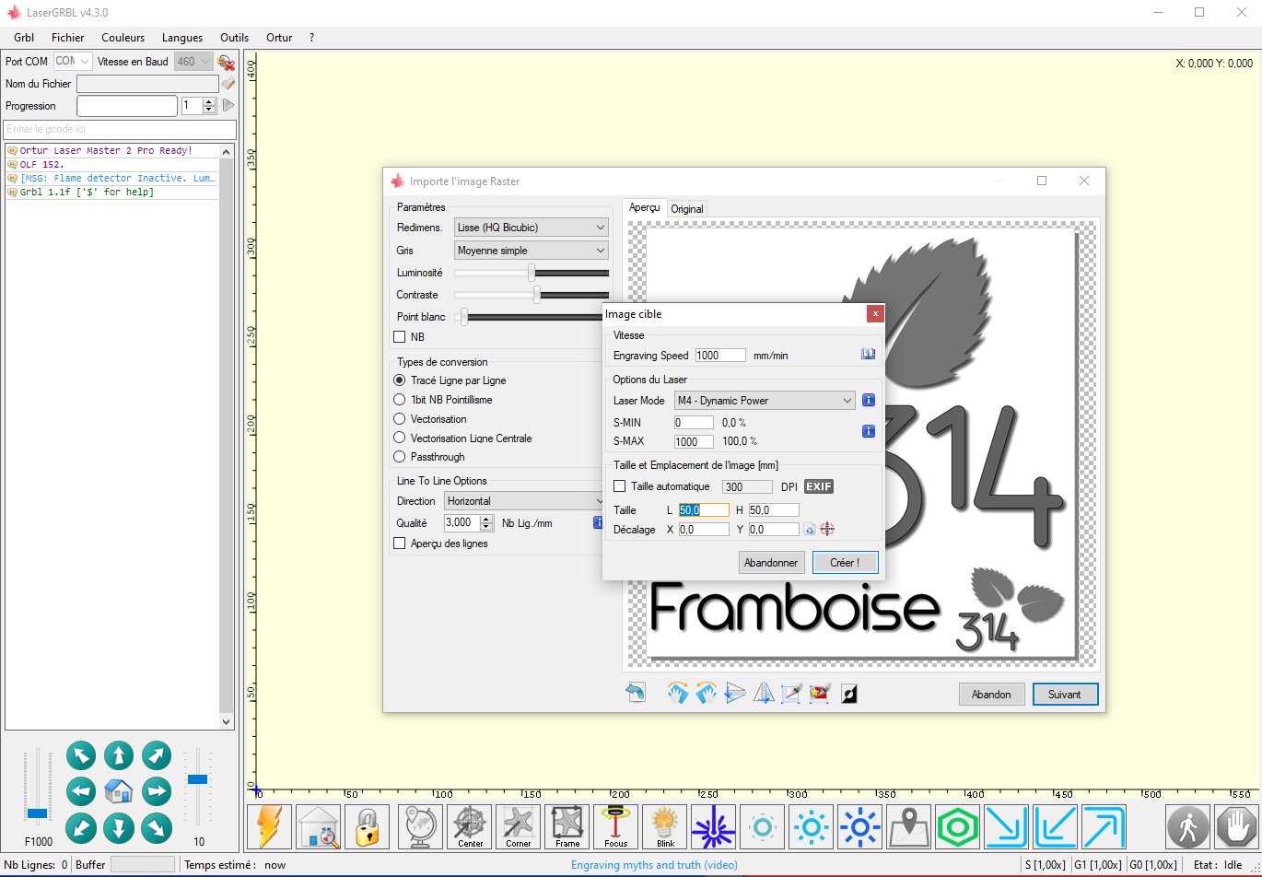1262x877 pixels.
Task: Click the center offset crosshair icon
Action: (x=827, y=529)
